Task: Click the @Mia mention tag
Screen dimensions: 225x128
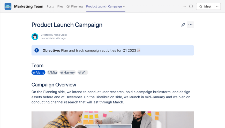Action: tap(52, 72)
